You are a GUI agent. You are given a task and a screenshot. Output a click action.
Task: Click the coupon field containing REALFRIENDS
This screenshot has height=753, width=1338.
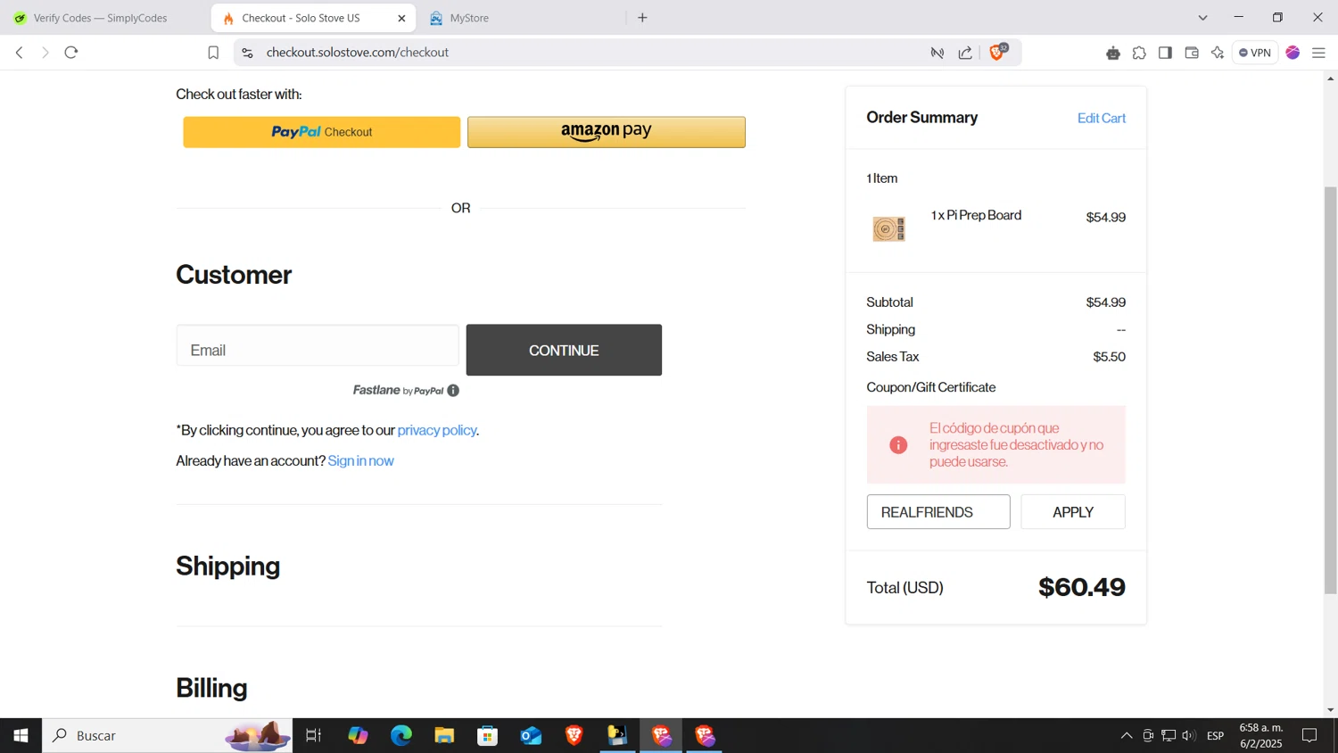tap(938, 512)
